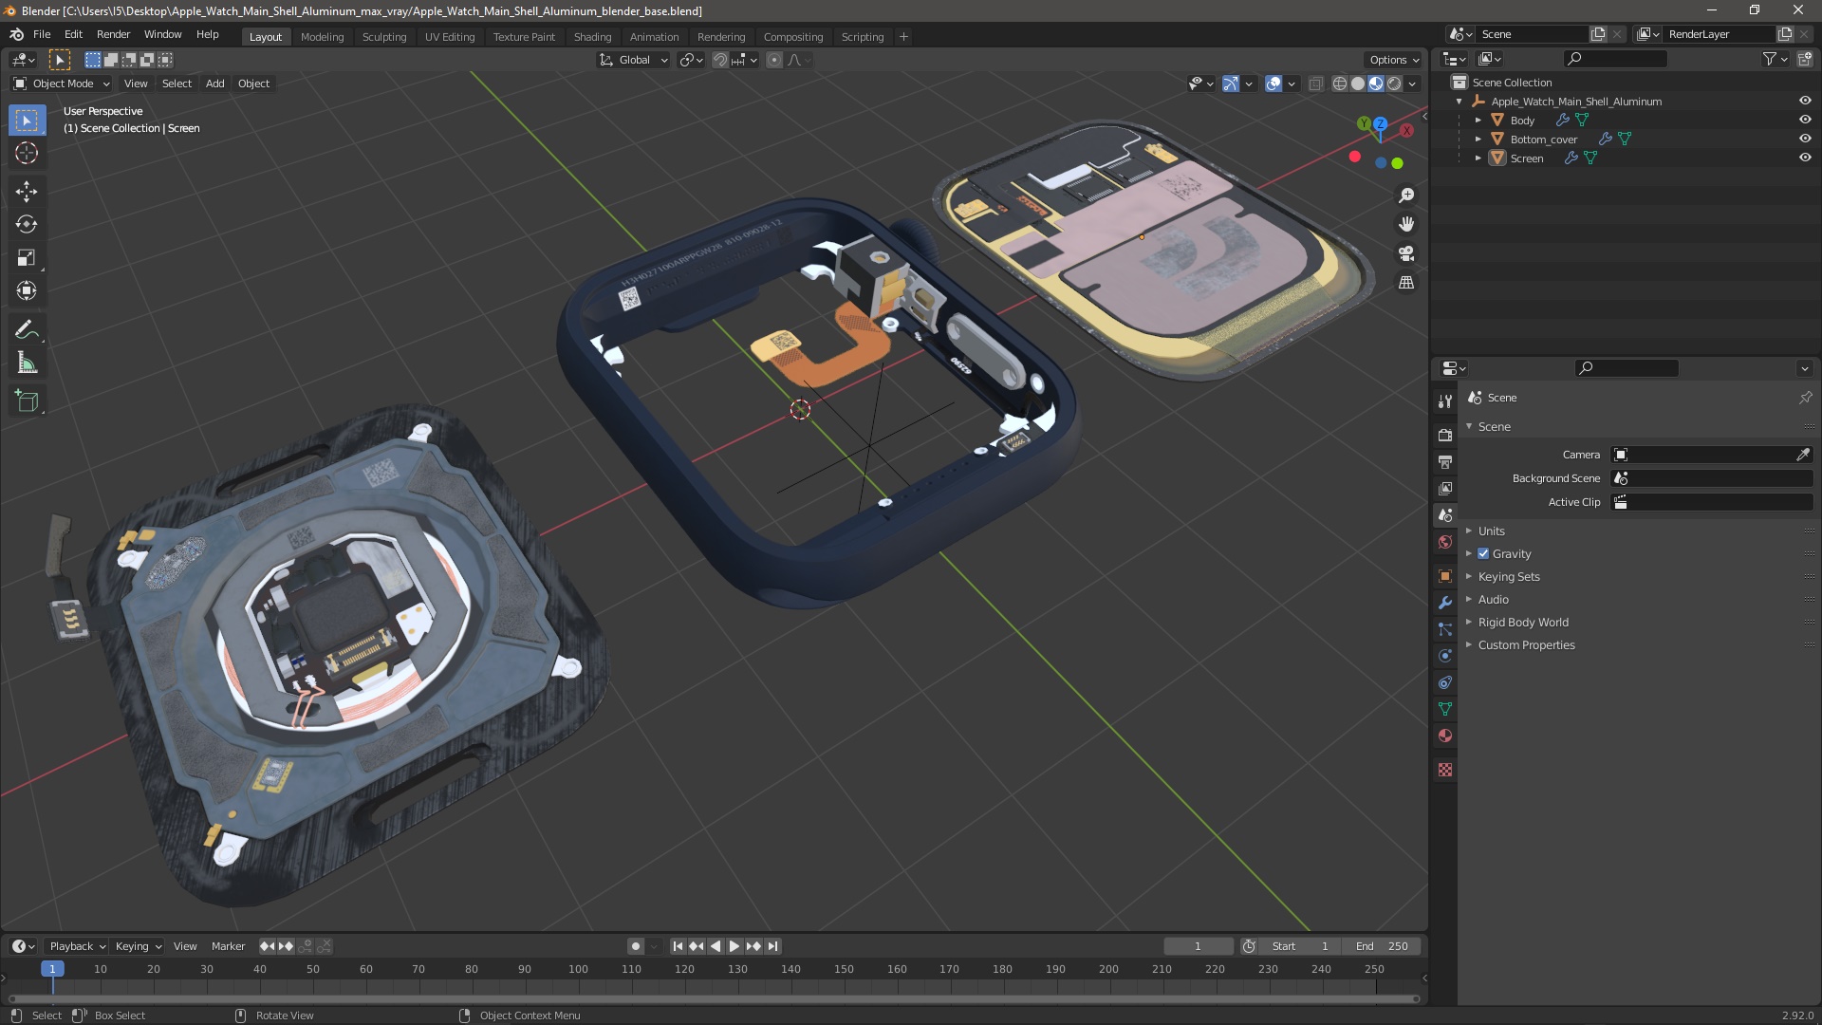The image size is (1822, 1025).
Task: Open the Playback dropdown in timeline
Action: click(x=77, y=946)
